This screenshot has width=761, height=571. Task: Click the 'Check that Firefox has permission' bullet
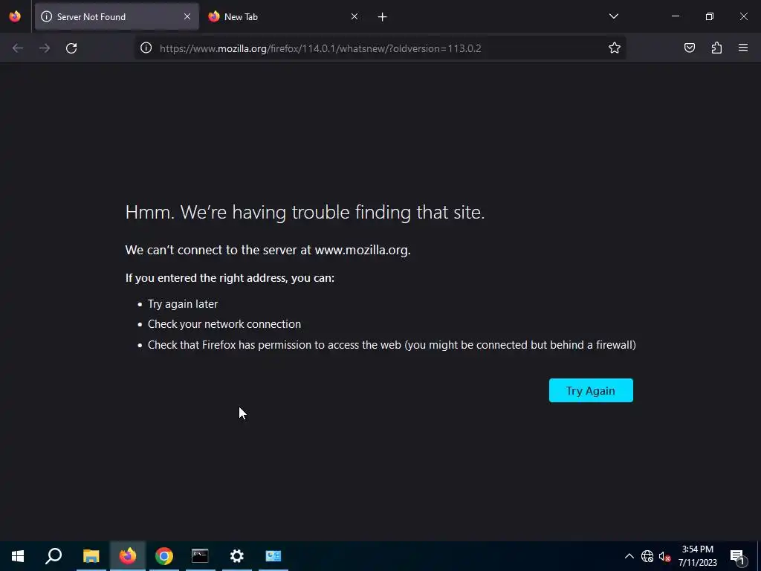(x=392, y=345)
